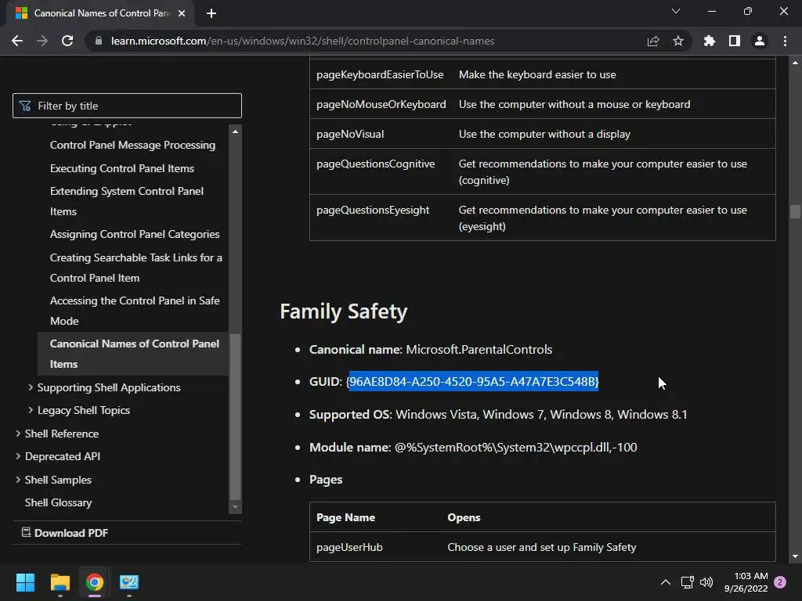The width and height of the screenshot is (802, 601).
Task: Open File Explorer from taskbar
Action: [x=60, y=582]
